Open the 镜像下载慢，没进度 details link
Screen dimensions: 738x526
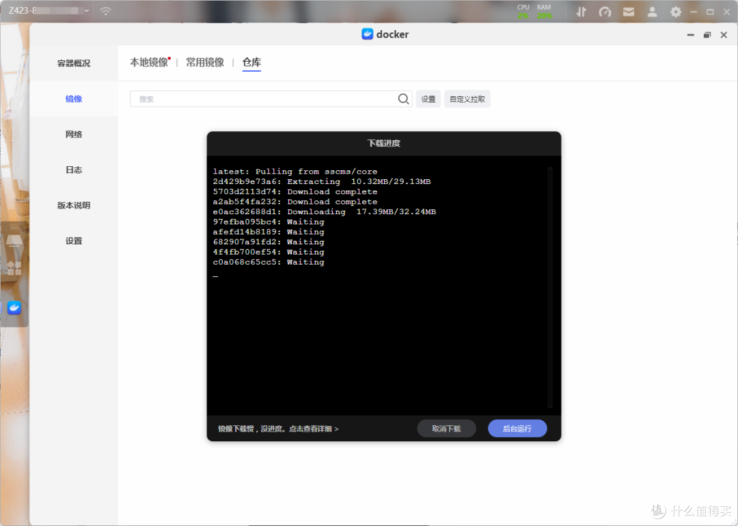coord(278,429)
